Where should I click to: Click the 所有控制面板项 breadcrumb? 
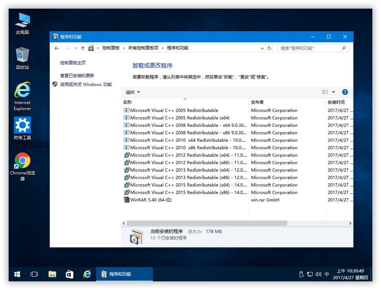coord(143,48)
